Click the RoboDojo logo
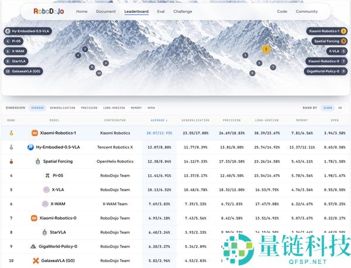Image resolution: width=351 pixels, height=268 pixels. tap(49, 11)
